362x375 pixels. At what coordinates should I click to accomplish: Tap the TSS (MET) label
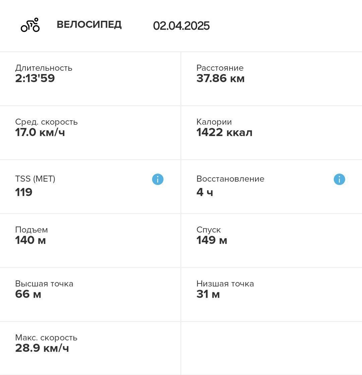tap(35, 179)
